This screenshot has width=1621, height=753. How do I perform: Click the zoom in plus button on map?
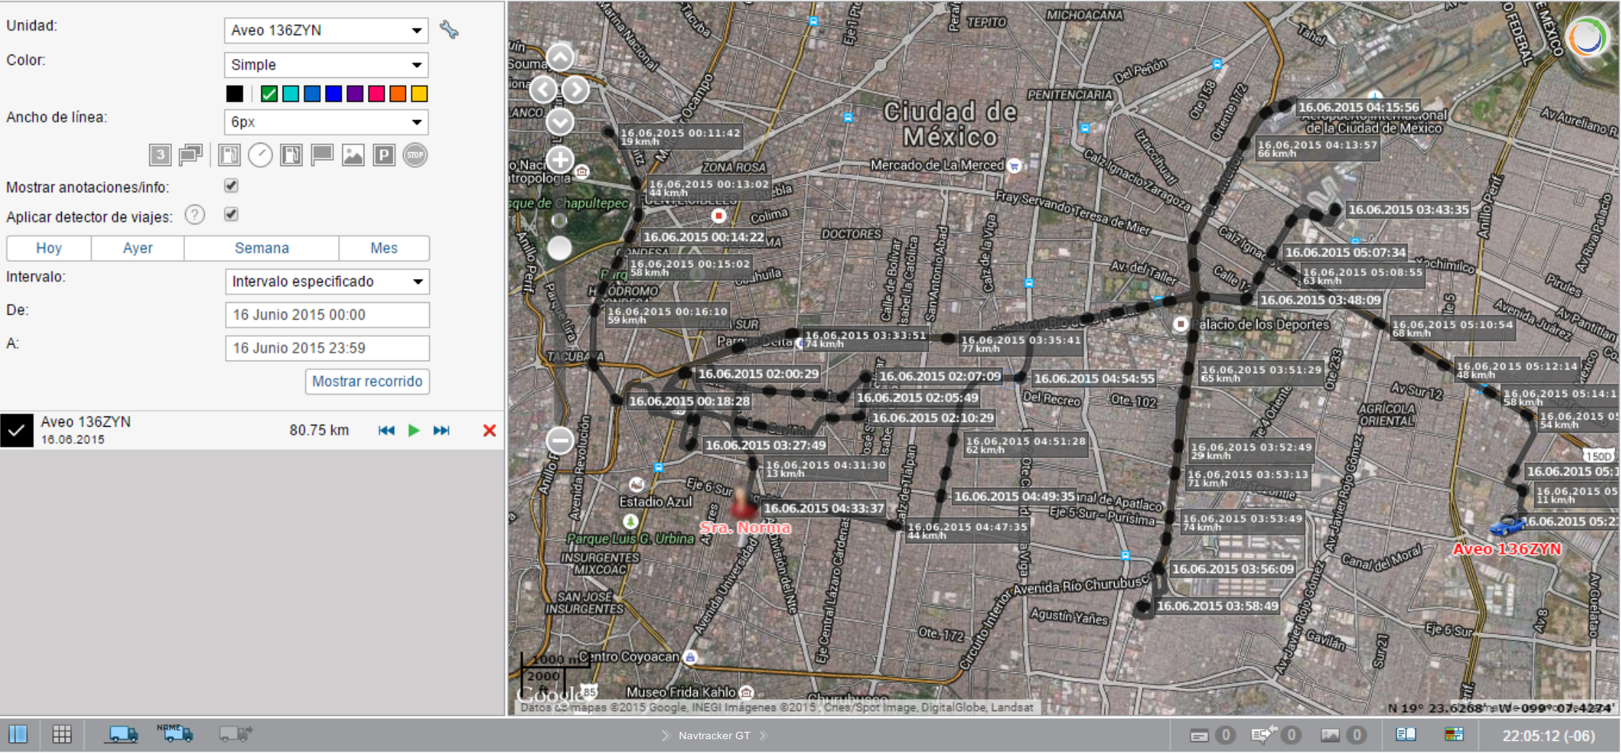560,159
